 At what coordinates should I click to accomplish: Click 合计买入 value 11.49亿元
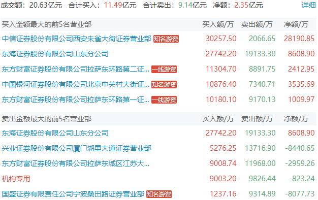click(x=120, y=5)
